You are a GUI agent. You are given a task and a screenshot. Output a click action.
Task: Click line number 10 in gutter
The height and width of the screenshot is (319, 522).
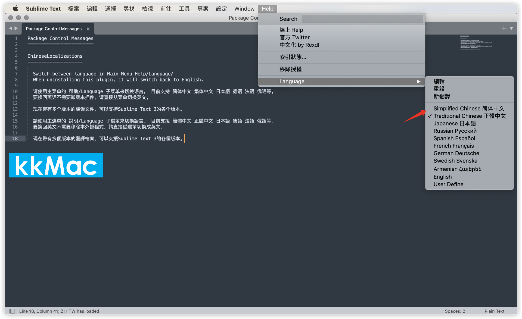coord(15,91)
